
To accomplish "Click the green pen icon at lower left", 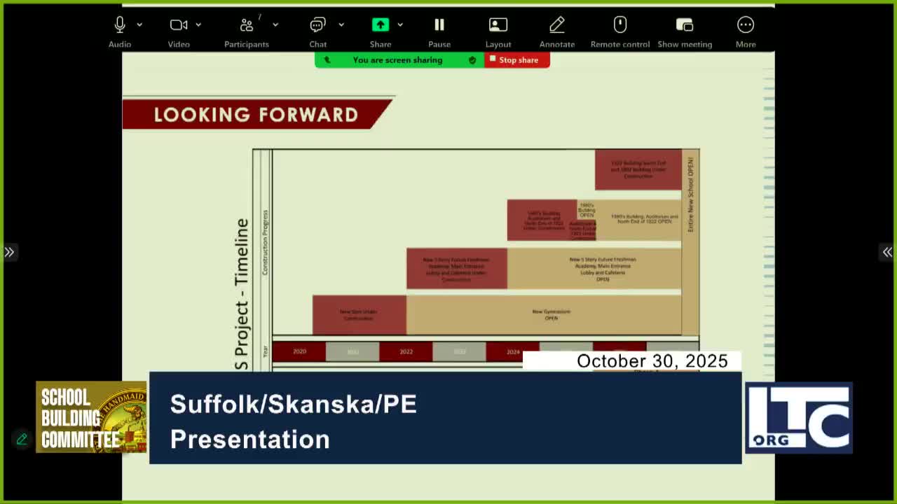I will [x=22, y=439].
